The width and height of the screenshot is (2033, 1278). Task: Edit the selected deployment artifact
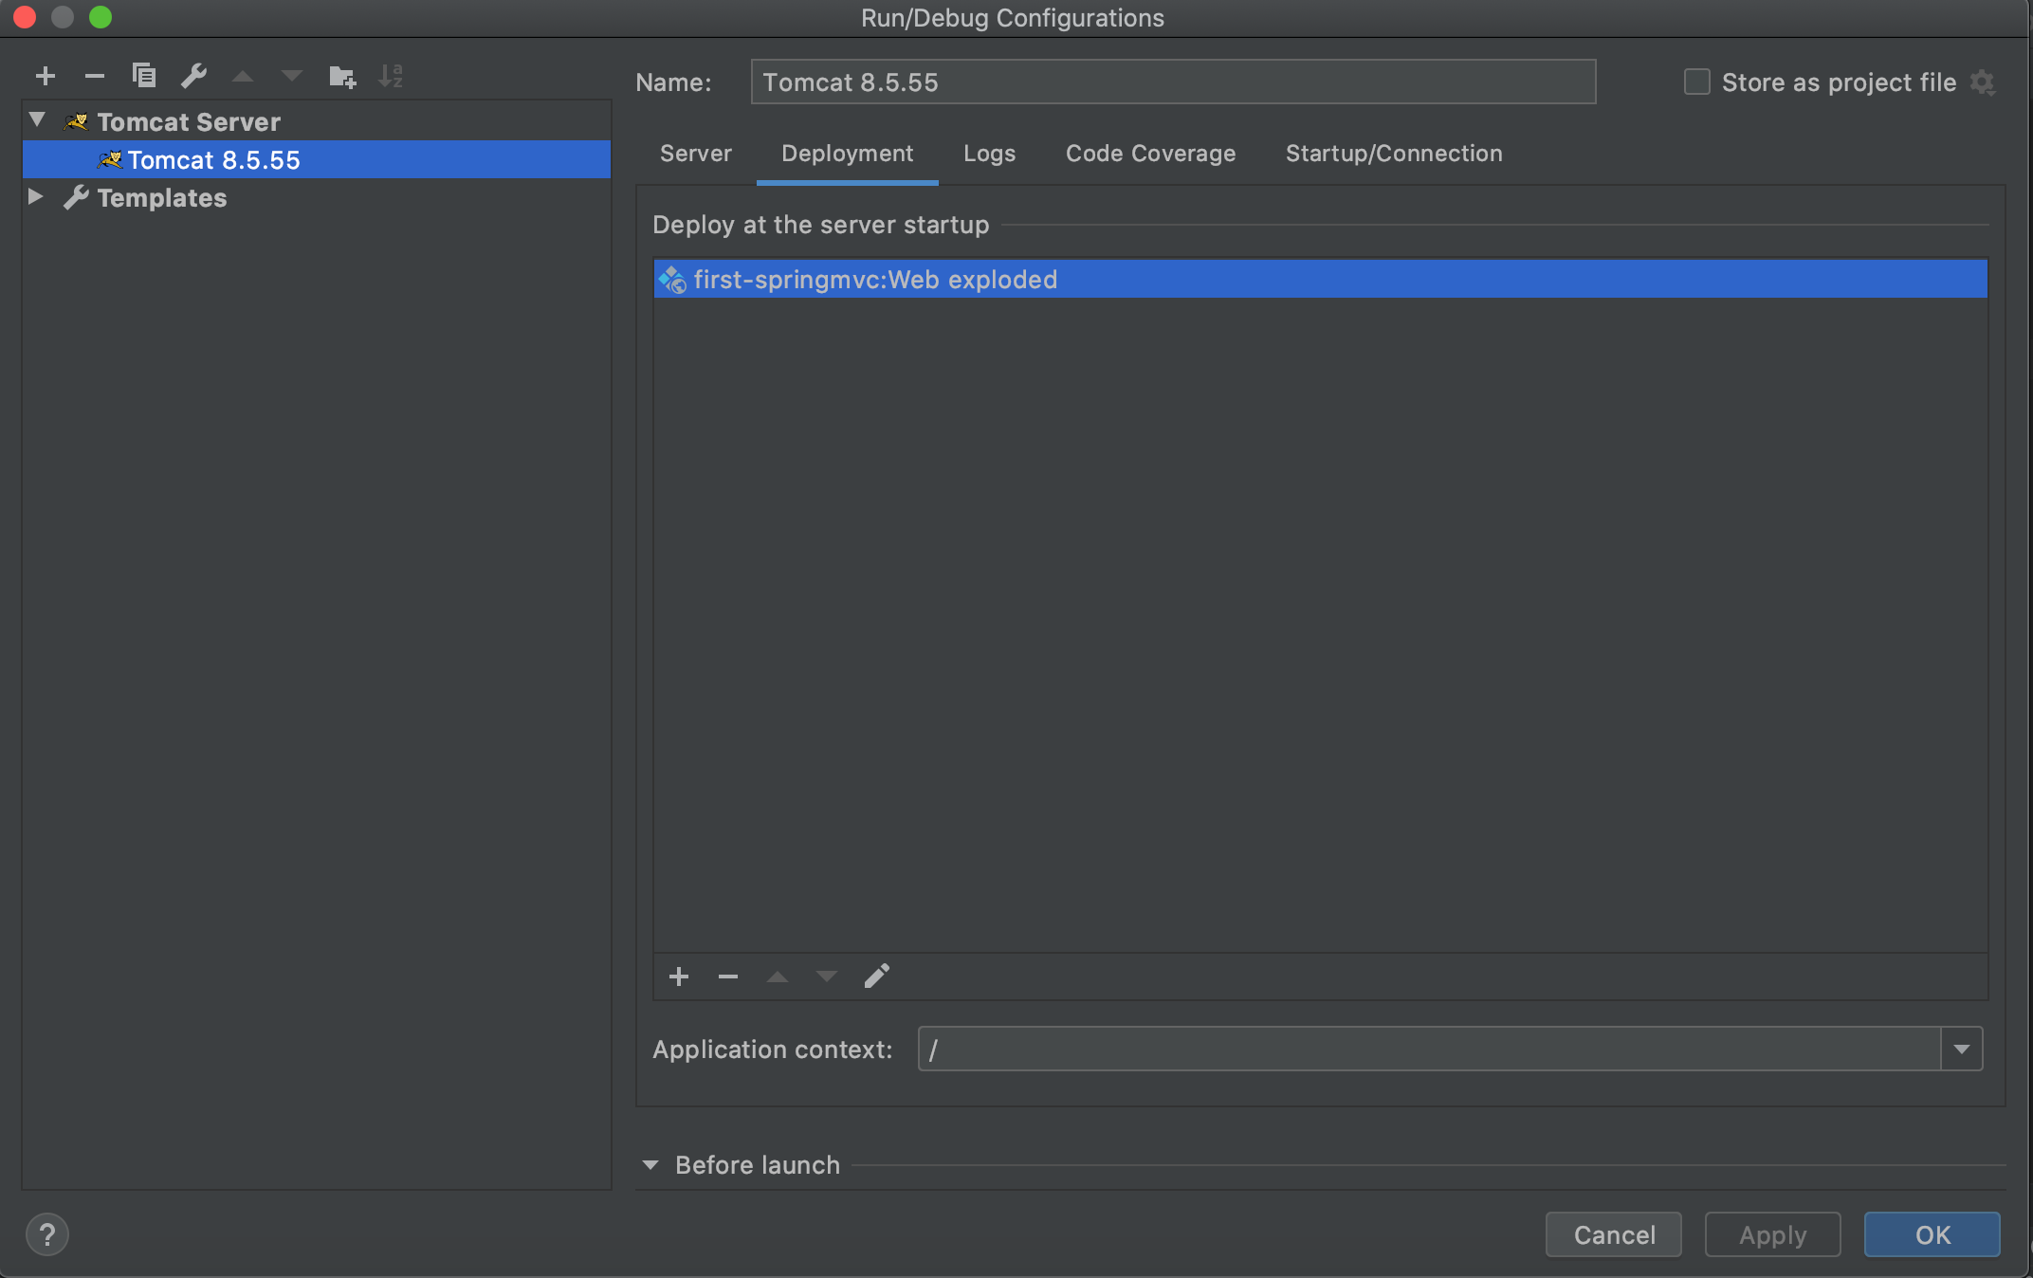pos(877,977)
